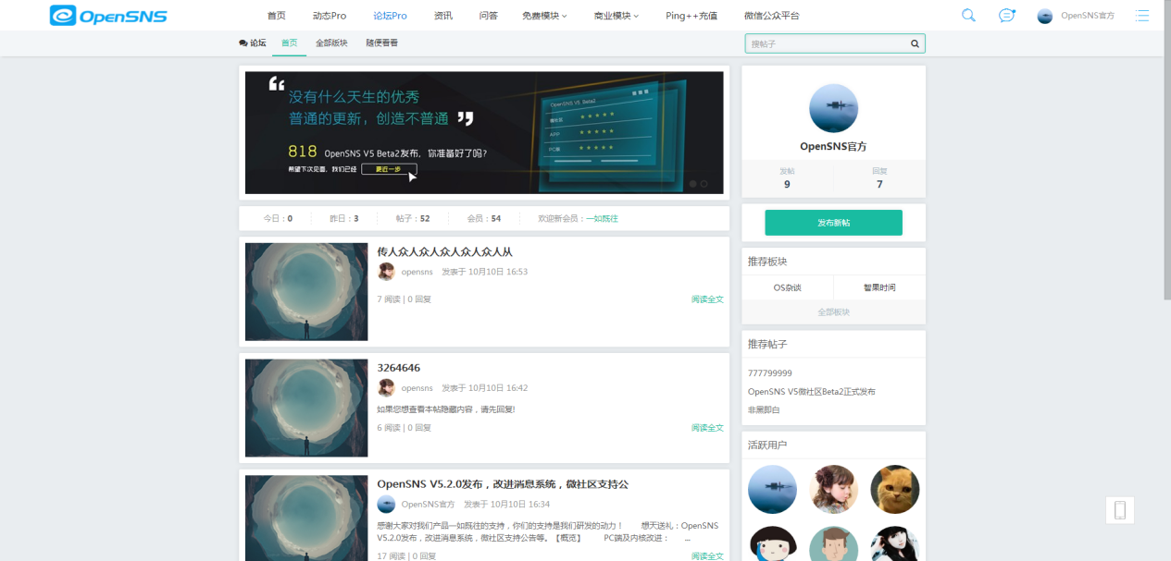Open the lake-photo avatar in active users
Viewport: 1171px width, 561px height.
[772, 489]
